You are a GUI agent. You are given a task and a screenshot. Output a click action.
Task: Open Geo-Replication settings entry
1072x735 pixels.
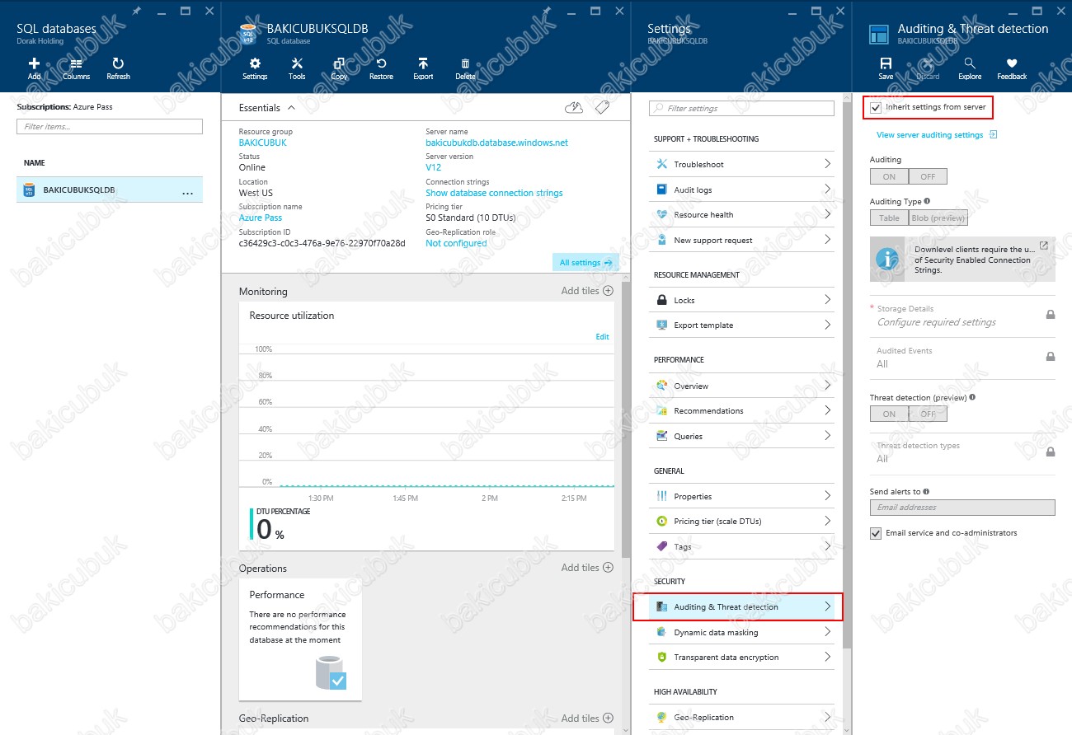click(x=741, y=717)
